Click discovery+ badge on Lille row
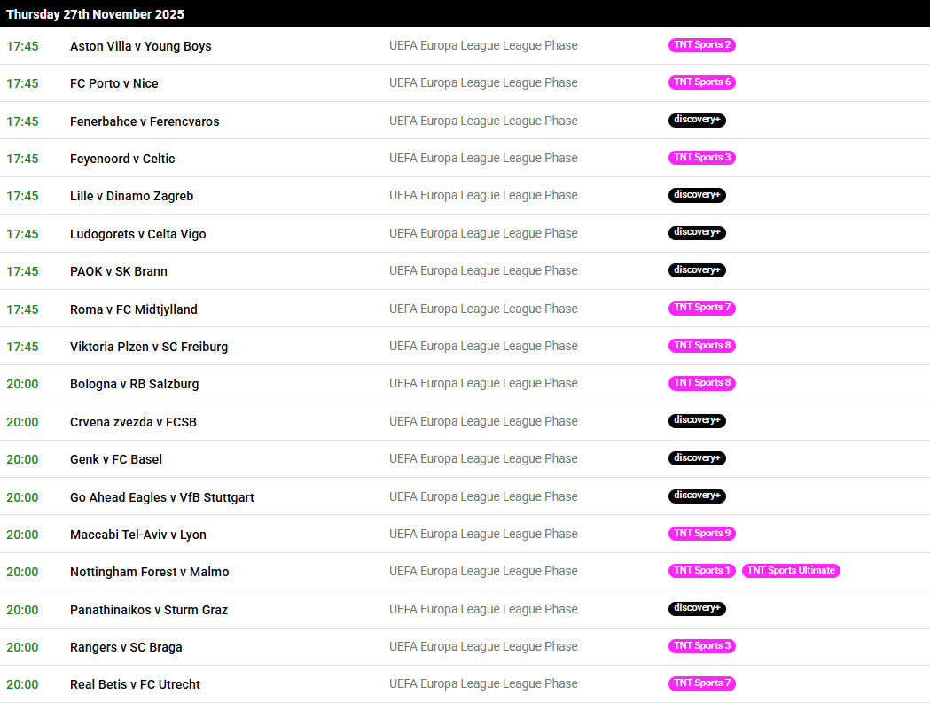 [697, 195]
